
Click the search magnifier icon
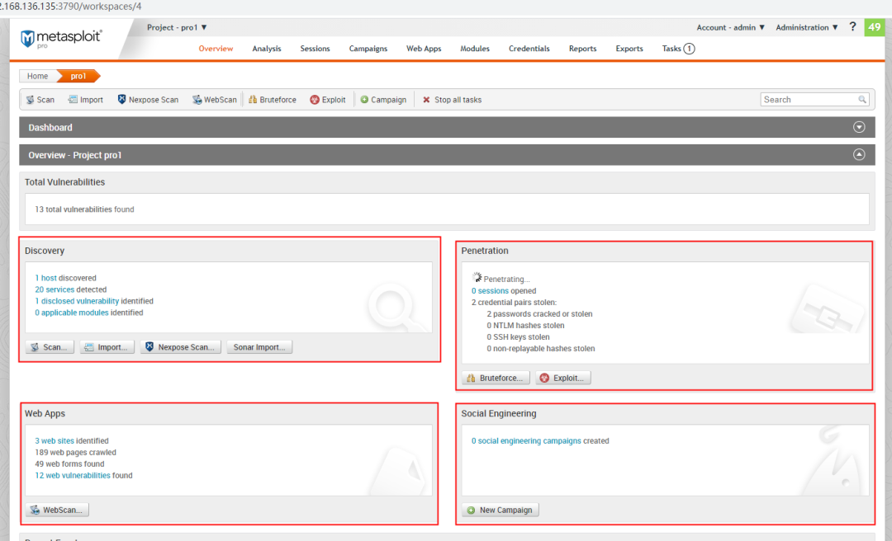click(862, 100)
